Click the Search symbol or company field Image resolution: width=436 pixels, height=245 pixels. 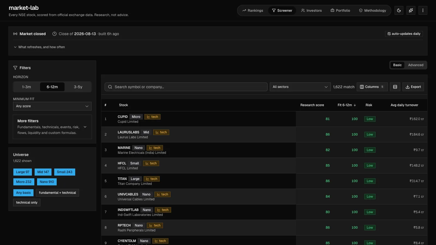point(186,87)
